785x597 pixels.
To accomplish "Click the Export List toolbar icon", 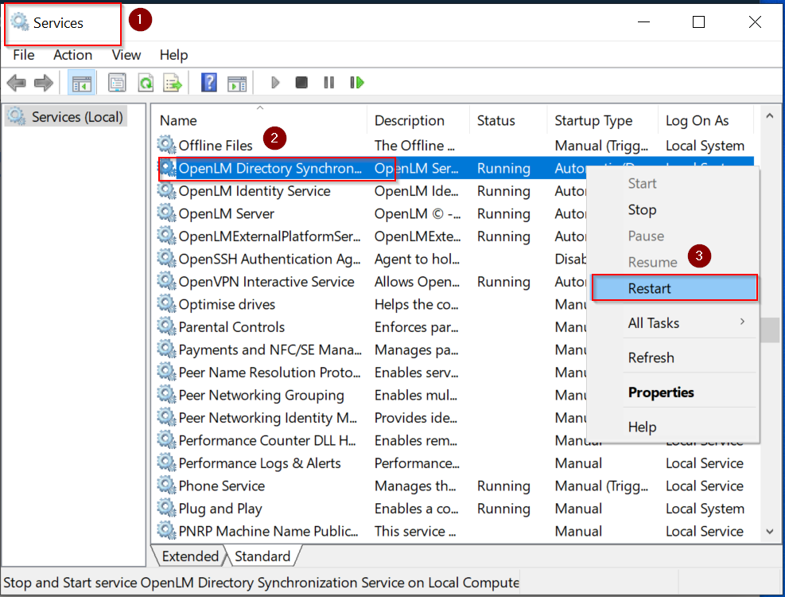I will [x=173, y=83].
